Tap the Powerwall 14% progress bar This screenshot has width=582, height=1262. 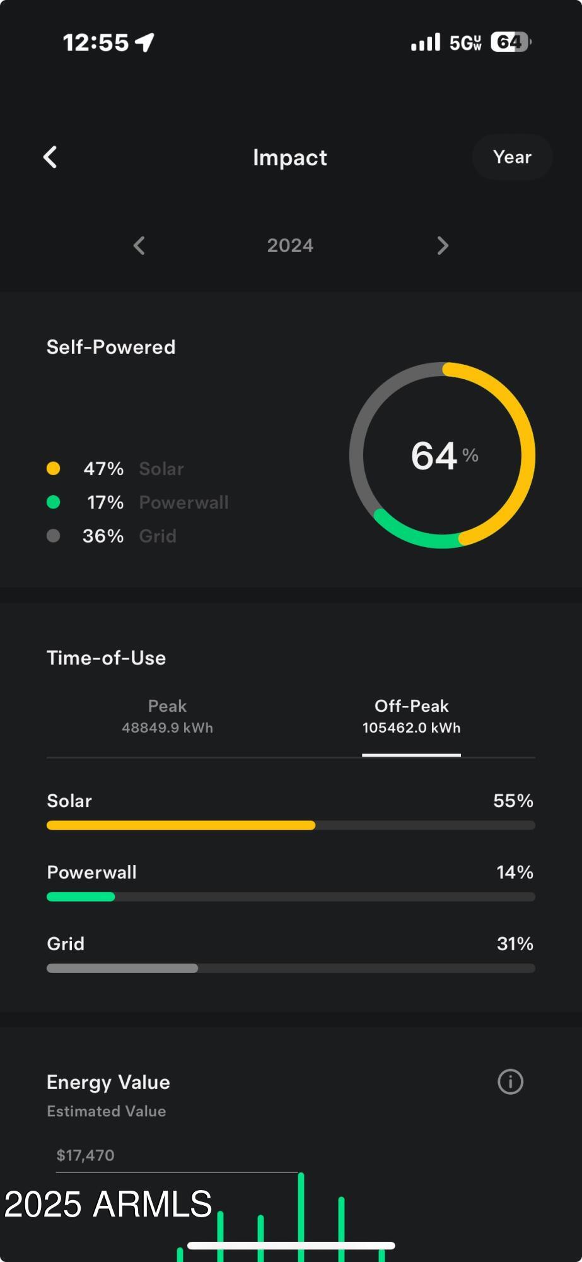(291, 897)
